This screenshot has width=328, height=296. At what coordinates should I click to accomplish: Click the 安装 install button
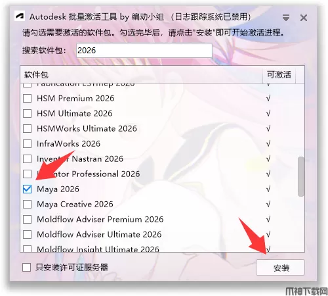pos(280,268)
